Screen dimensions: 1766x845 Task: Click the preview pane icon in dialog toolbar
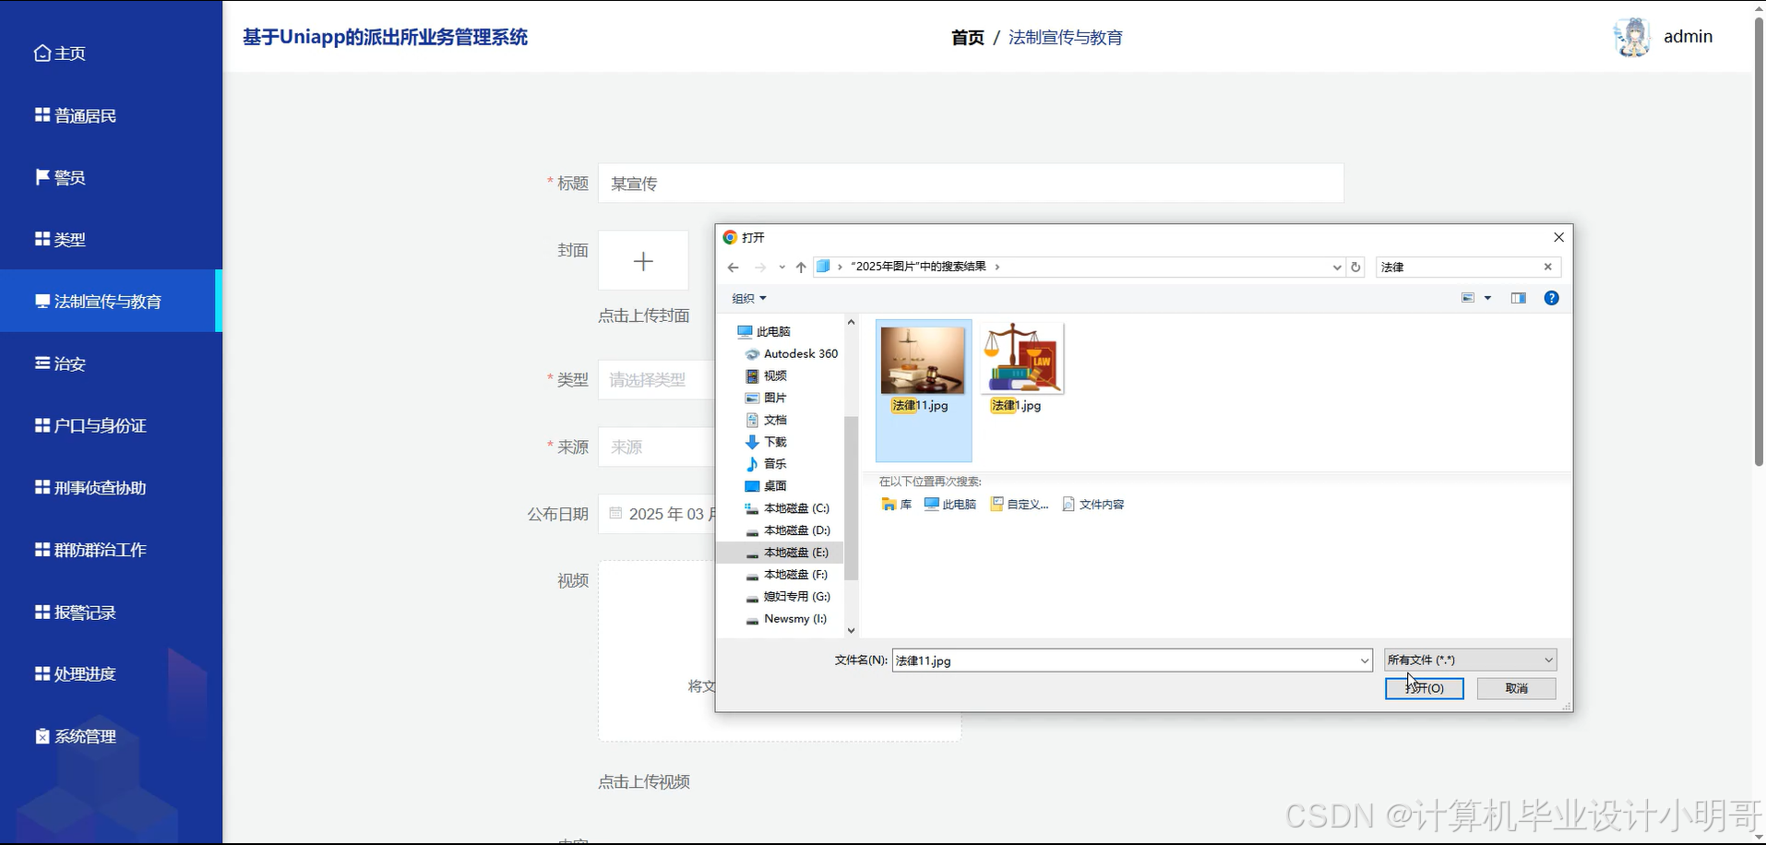(x=1518, y=297)
